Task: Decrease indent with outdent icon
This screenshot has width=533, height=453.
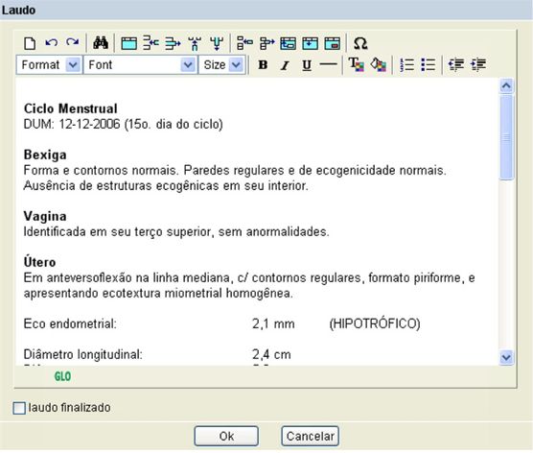Action: coord(456,64)
